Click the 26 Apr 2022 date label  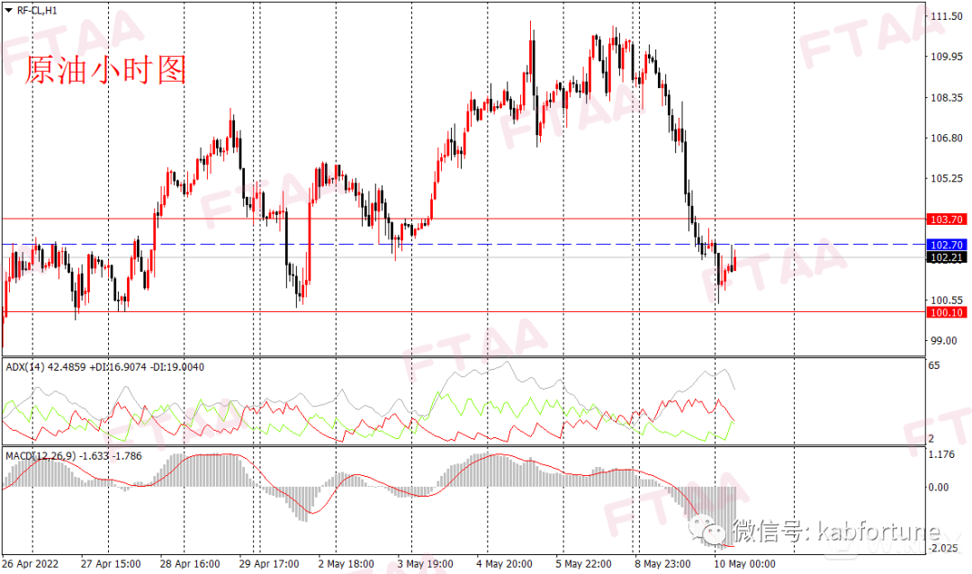31,564
